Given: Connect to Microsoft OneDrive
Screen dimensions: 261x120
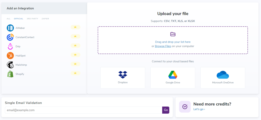Looking at the screenshot, I should (223, 78).
